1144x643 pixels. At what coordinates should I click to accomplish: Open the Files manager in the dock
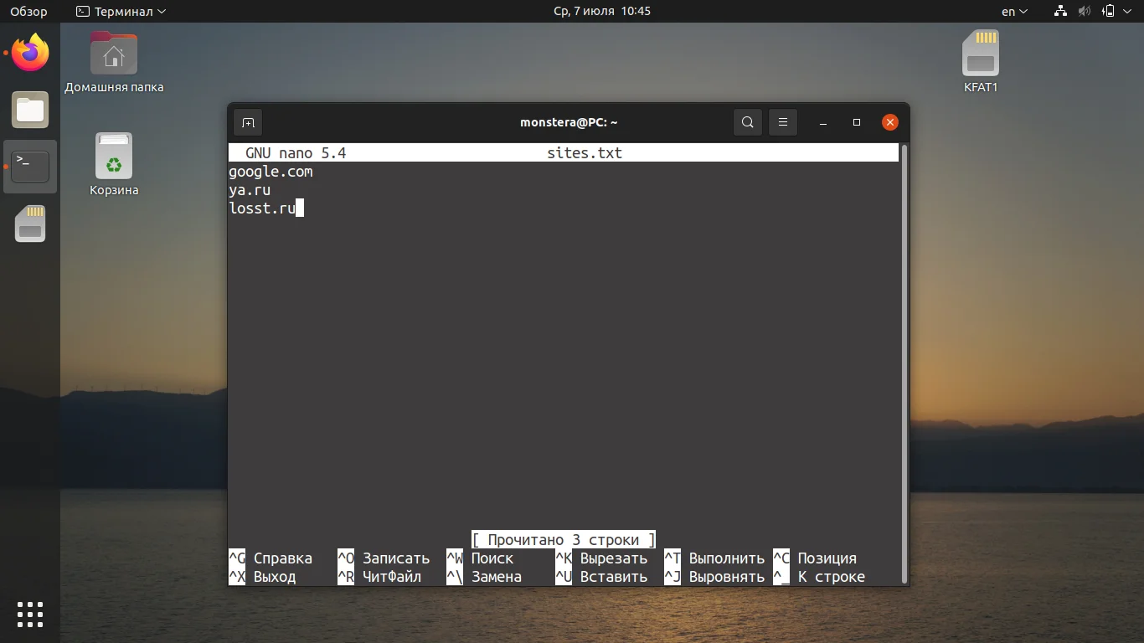click(30, 110)
